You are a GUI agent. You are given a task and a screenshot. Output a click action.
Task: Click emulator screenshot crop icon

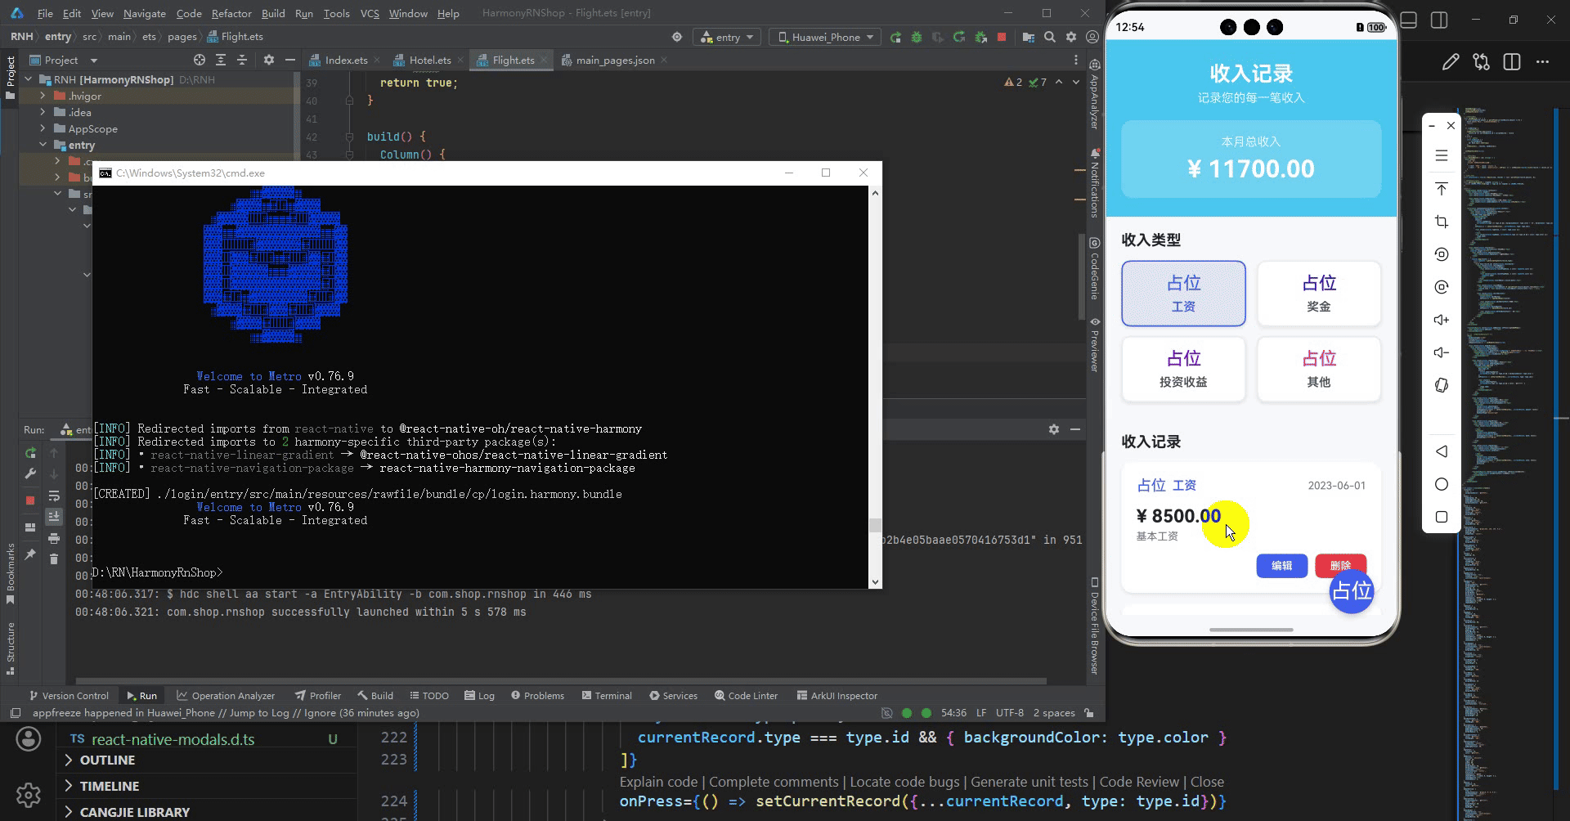click(1442, 222)
